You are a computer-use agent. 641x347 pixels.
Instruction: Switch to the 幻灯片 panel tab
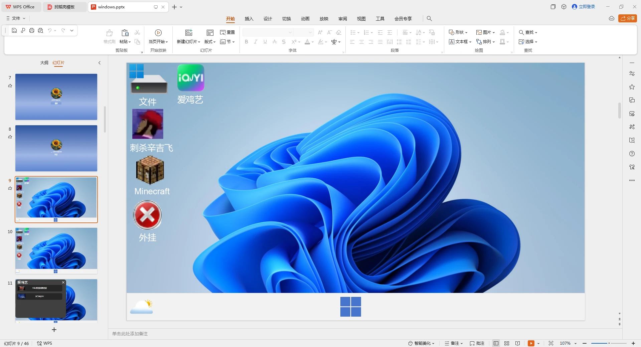(x=58, y=62)
